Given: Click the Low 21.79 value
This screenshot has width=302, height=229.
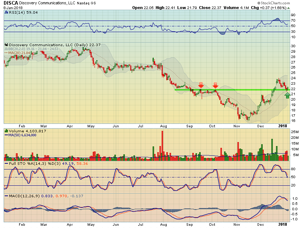Looking at the screenshot, I should [187, 8].
